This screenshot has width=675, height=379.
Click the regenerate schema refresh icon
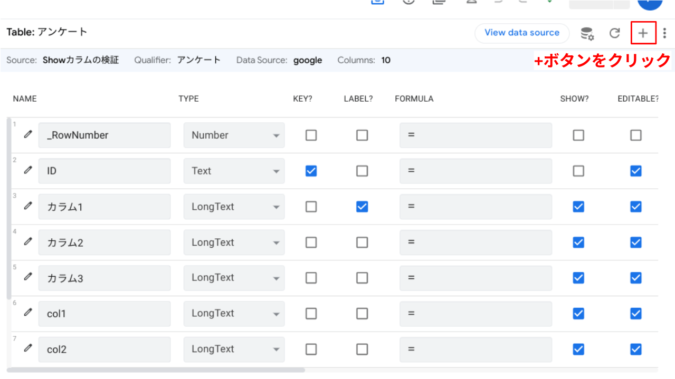point(614,33)
